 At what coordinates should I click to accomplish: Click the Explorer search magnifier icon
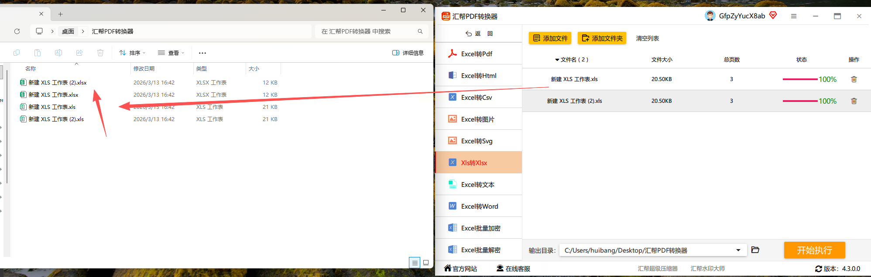[x=420, y=31]
